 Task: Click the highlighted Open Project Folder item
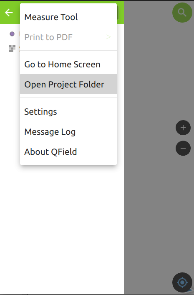(68, 84)
